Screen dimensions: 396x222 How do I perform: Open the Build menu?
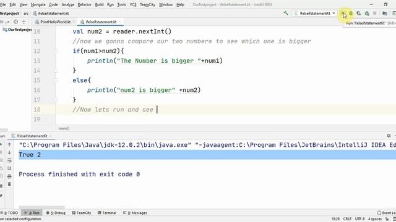99,4
